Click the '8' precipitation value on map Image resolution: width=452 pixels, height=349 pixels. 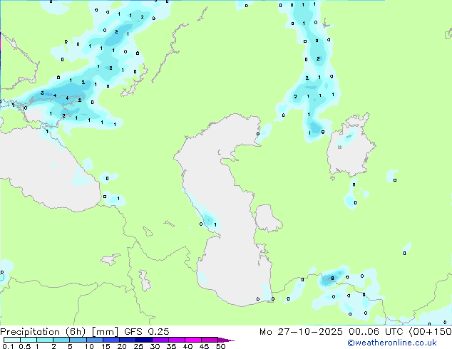332,278
